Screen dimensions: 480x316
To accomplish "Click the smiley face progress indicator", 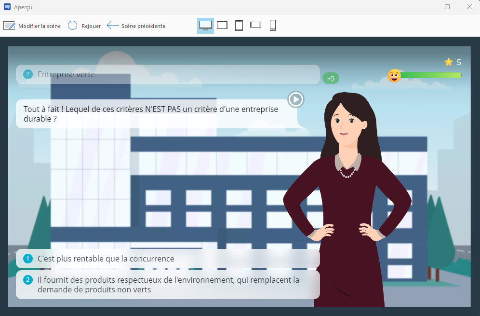I will coord(394,76).
